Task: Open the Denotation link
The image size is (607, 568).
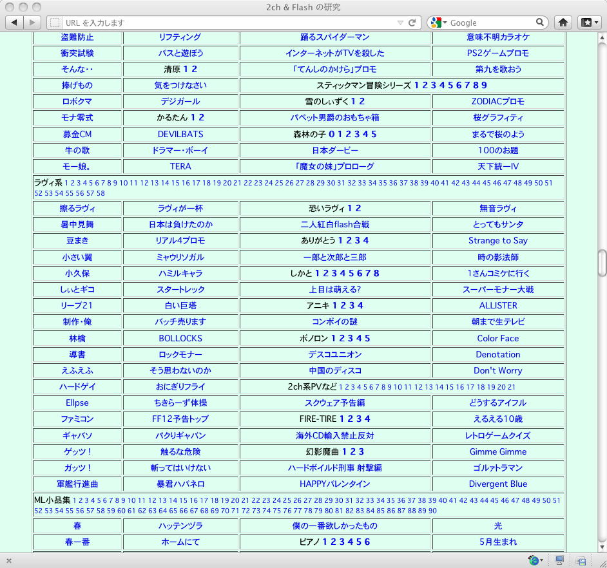Action: [498, 354]
